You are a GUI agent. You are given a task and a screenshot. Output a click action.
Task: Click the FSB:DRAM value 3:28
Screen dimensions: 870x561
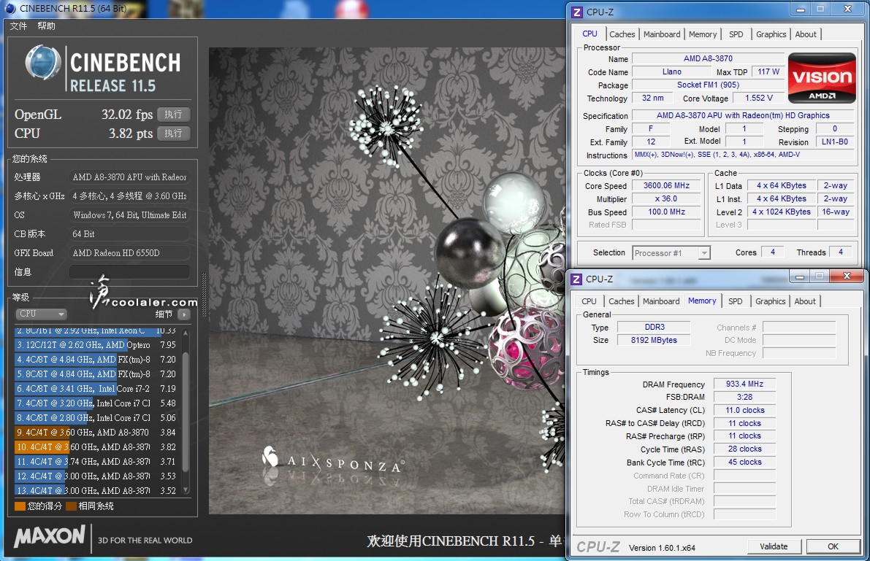coord(744,397)
